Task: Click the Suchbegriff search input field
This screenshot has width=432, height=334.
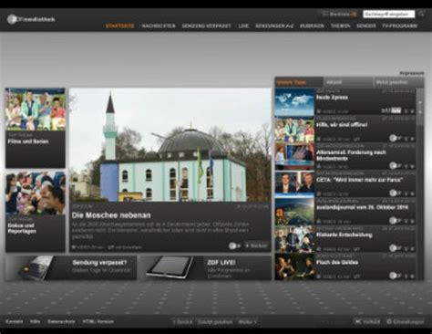Action: point(389,14)
